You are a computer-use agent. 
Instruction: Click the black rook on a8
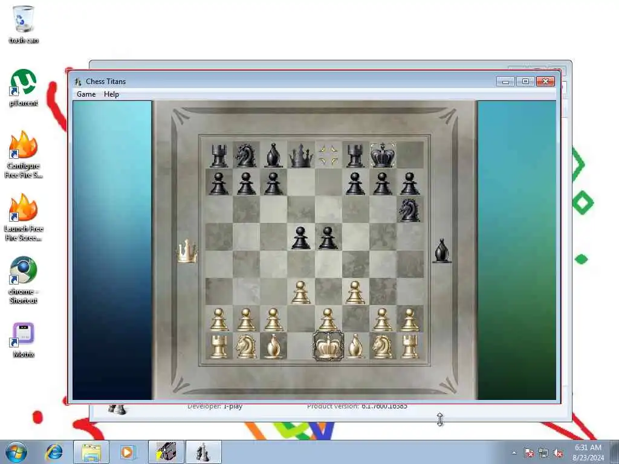click(219, 155)
